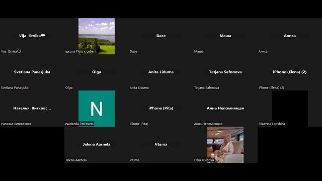This screenshot has height=181, width=322.
Task: Click the small caption iPhone (Rita)
Action: (139, 124)
